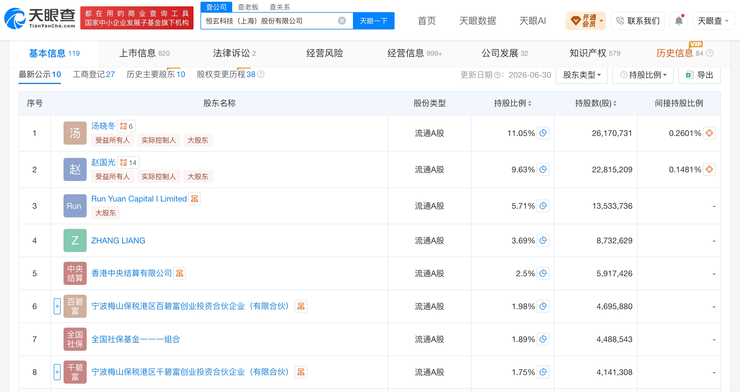Open the 天眼查 account dropdown
Screen dimensions: 740x392
714,21
